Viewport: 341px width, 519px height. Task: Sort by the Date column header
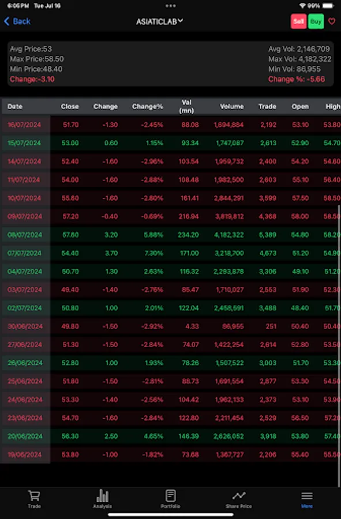[x=15, y=106]
